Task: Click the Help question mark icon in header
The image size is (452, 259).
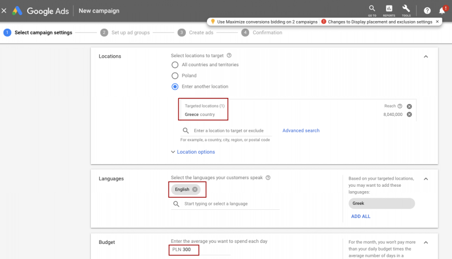Action: pos(427,11)
